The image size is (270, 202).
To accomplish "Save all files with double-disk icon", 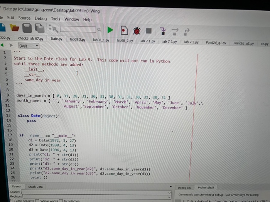I will click(x=40, y=28).
